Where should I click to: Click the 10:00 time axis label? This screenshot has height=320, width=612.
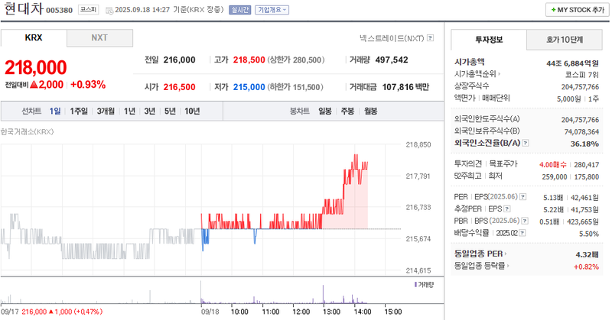click(239, 312)
